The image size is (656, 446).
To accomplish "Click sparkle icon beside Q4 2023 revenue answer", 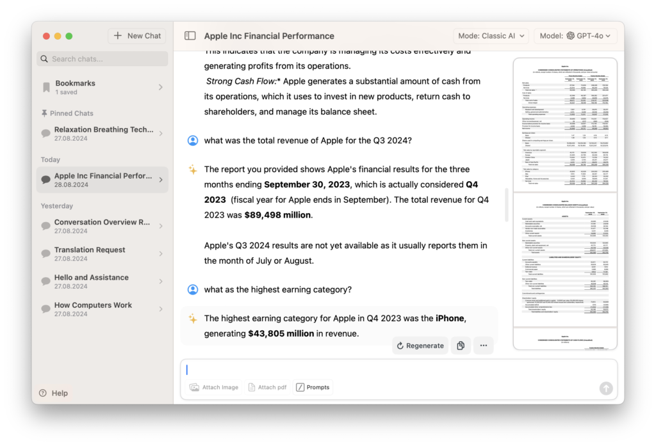I will 193,170.
